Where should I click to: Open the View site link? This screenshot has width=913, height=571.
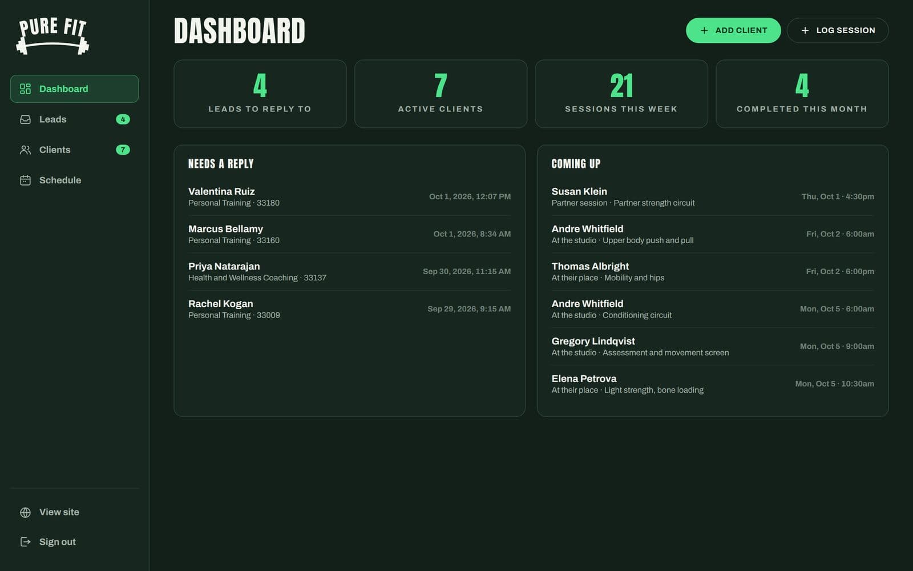click(x=74, y=512)
